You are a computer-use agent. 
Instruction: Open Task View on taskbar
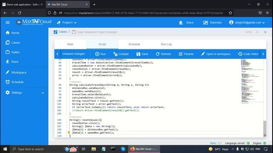coord(84,149)
